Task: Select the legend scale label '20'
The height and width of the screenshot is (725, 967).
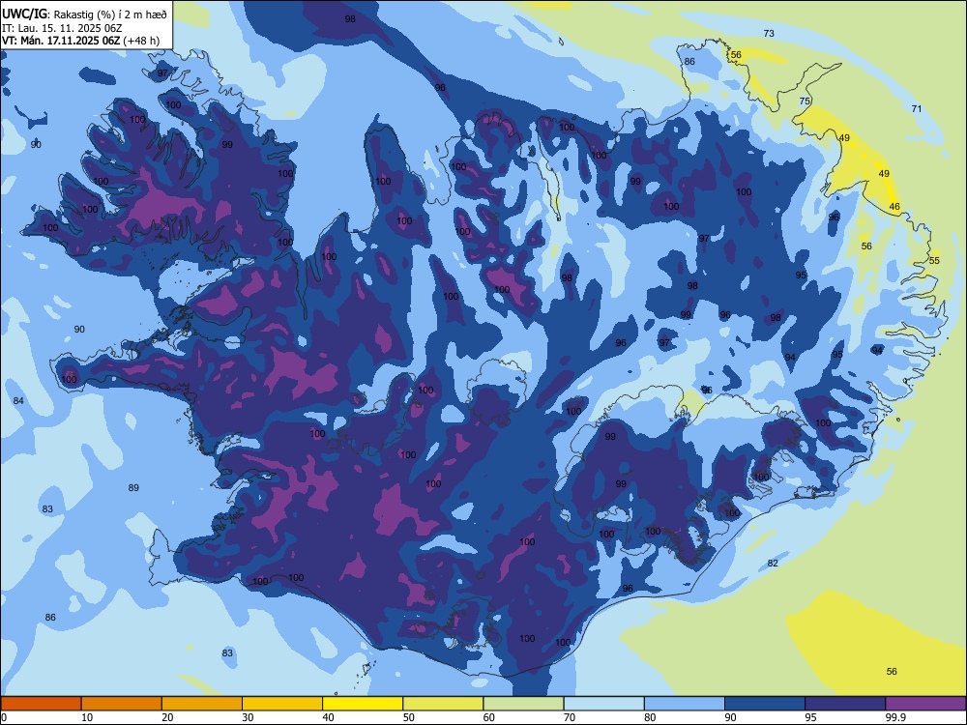Action: [x=167, y=717]
